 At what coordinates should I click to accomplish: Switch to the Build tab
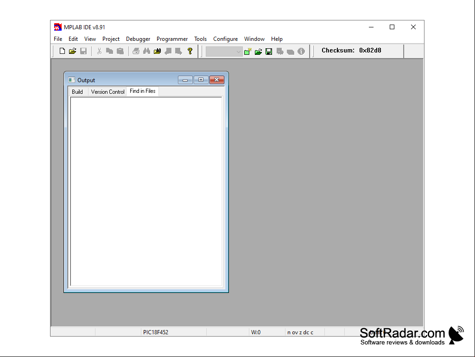(77, 91)
